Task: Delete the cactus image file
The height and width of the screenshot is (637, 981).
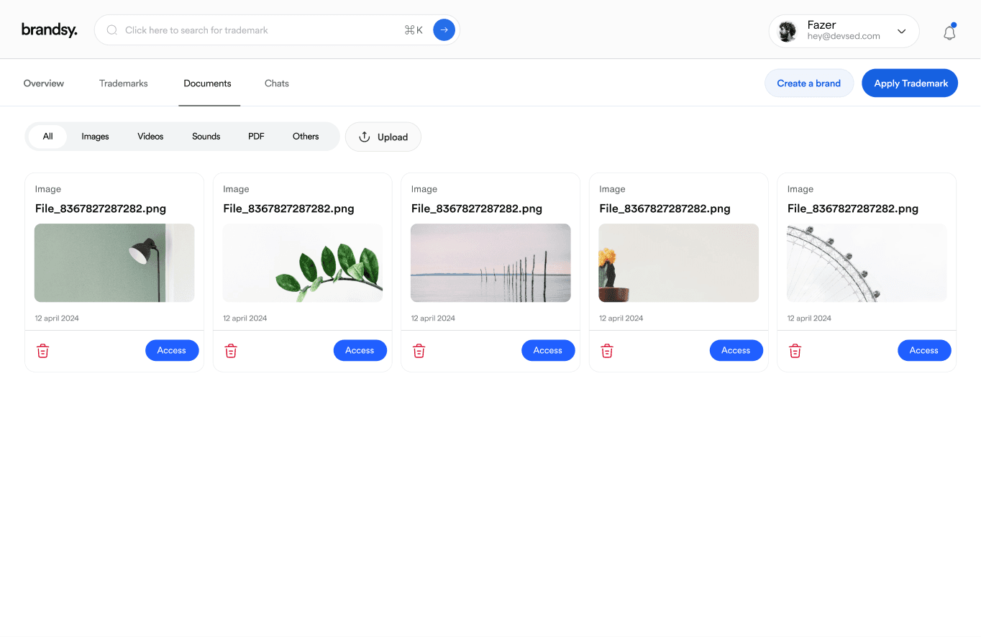Action: tap(607, 351)
